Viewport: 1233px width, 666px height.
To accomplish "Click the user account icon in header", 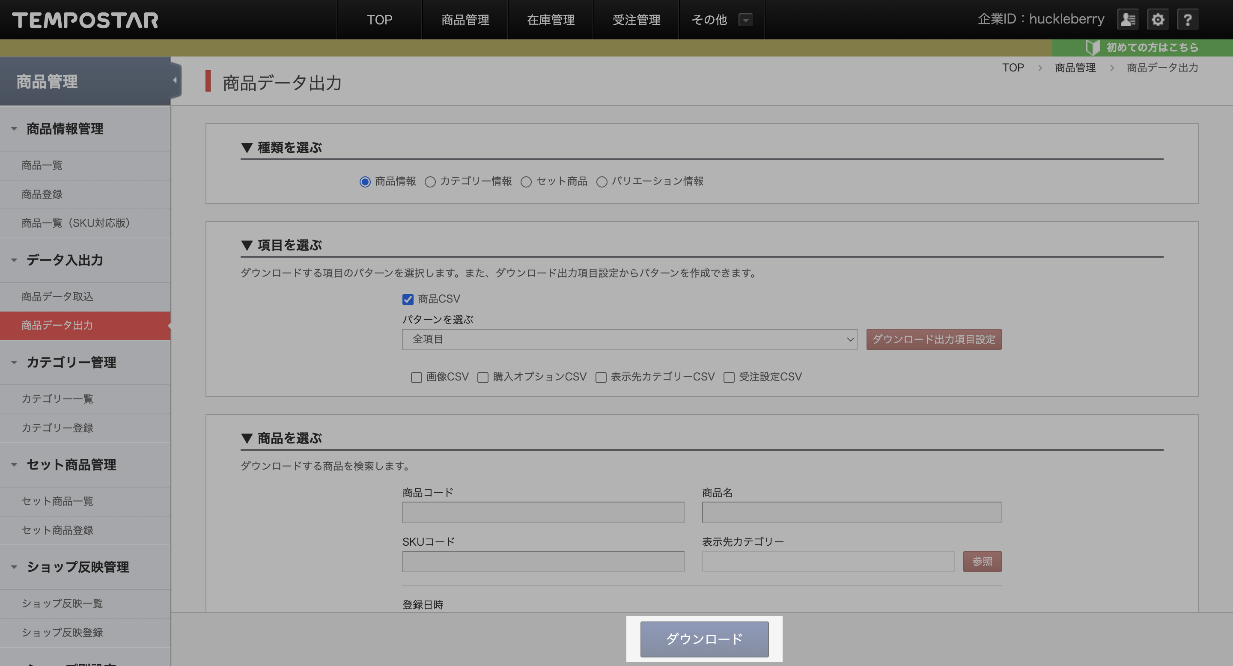I will [1128, 20].
